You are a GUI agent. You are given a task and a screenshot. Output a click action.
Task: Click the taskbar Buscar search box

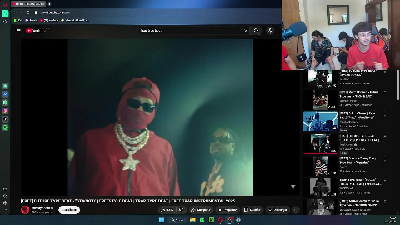[x=177, y=220]
